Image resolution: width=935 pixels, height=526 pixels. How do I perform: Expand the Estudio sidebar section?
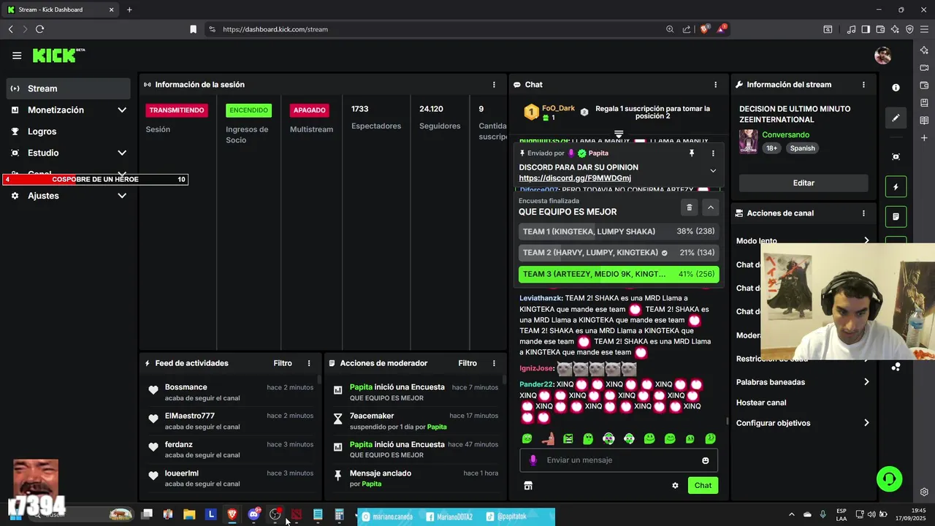[69, 153]
